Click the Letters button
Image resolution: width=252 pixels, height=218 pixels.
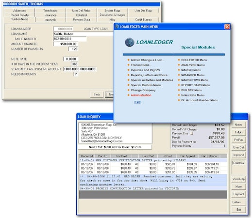click(238, 202)
